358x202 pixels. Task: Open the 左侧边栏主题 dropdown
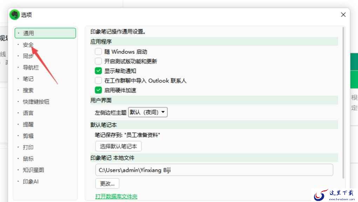click(148, 112)
